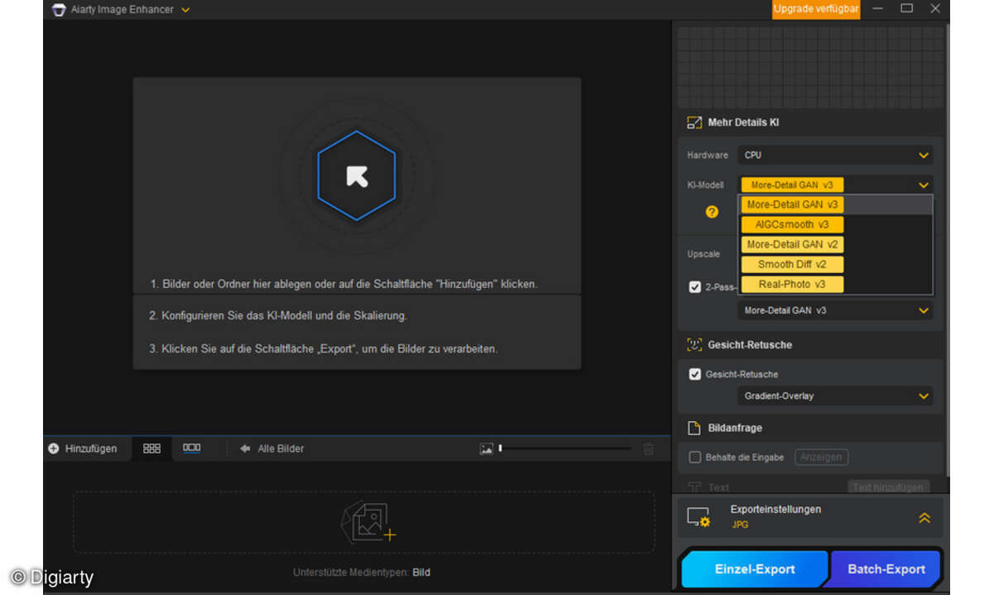
Task: Open the Aiarty Image Enhancer title dropdown arrow
Action: (x=185, y=10)
